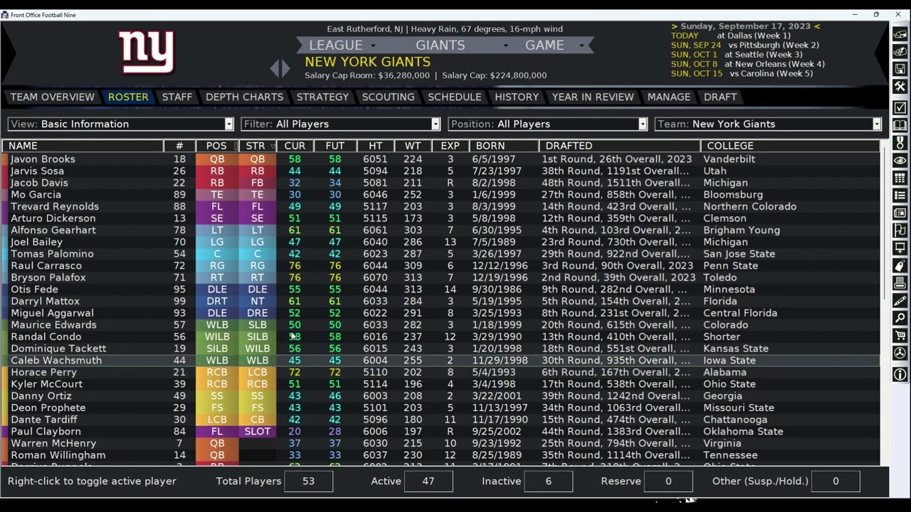Click the checkmark box icon in sidebar
Image resolution: width=911 pixels, height=512 pixels.
tap(900, 107)
